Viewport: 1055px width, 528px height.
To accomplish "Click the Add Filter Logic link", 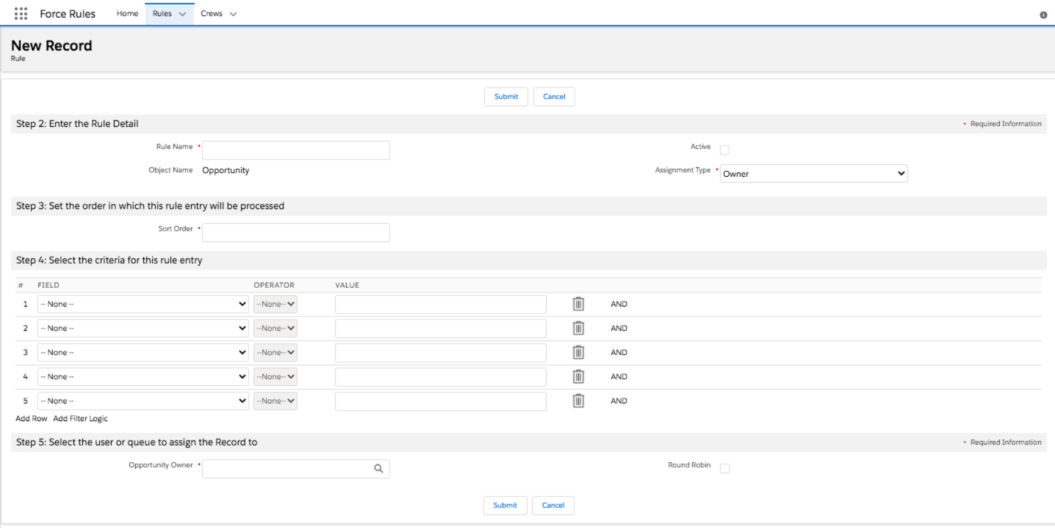I will (81, 419).
